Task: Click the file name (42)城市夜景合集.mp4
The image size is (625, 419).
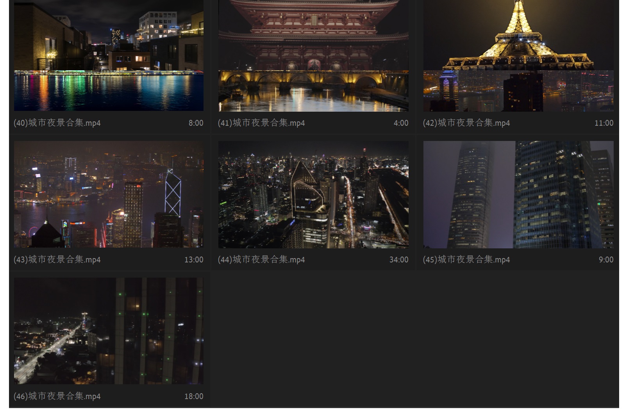Action: (x=466, y=123)
